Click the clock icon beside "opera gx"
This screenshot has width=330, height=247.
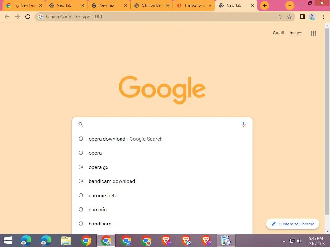tap(81, 167)
